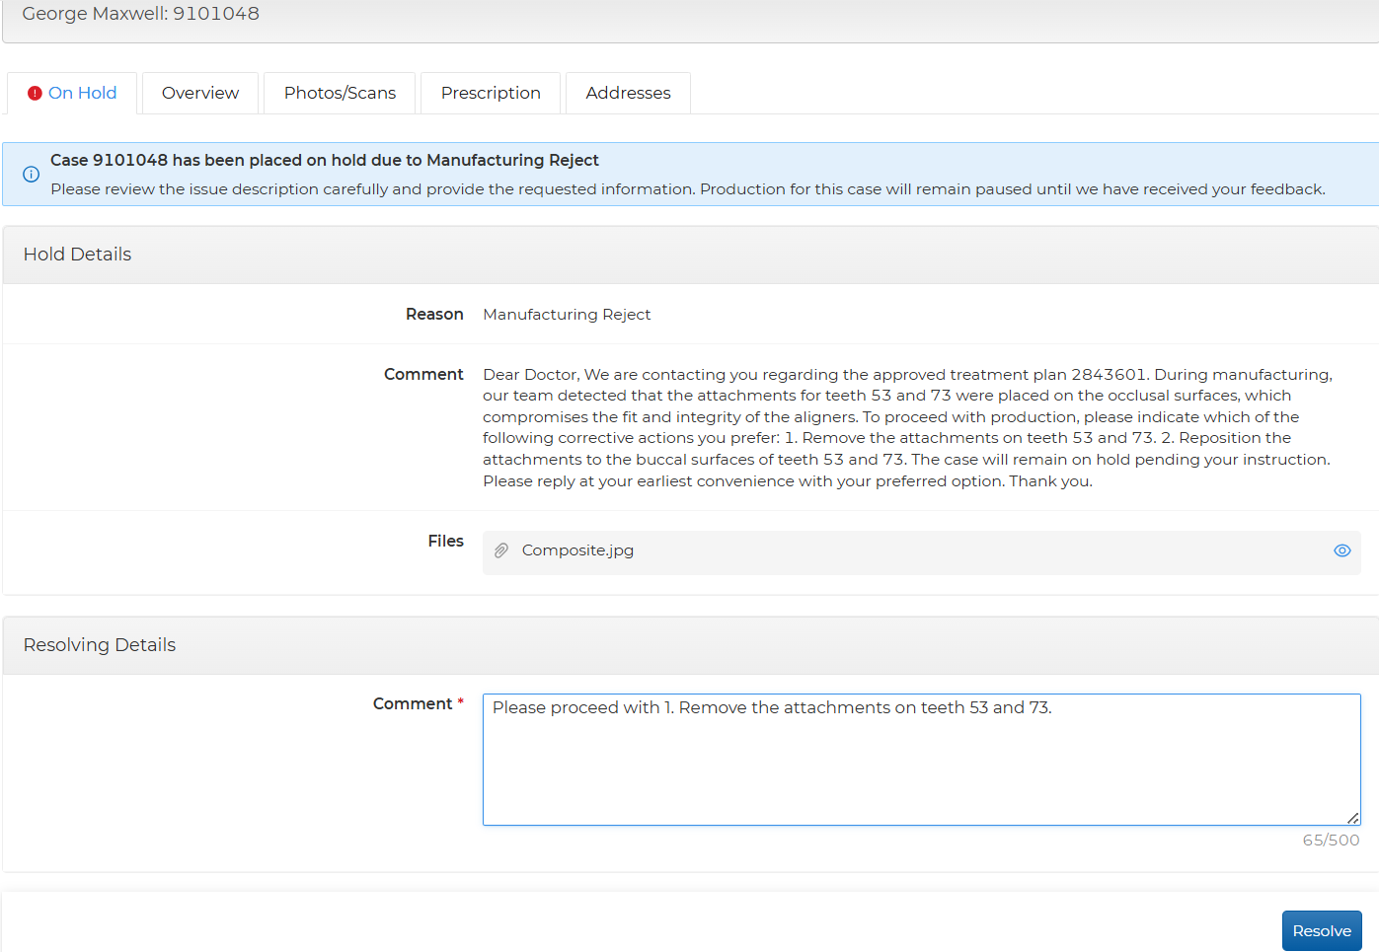Open the Composite.jpg file name
The height and width of the screenshot is (952, 1379).
pyautogui.click(x=577, y=550)
